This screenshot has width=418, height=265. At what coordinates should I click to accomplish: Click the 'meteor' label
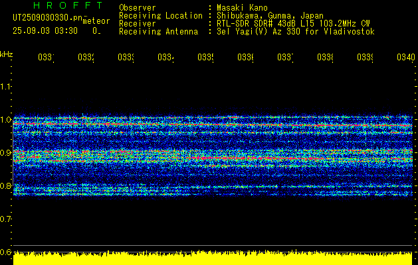pos(96,21)
